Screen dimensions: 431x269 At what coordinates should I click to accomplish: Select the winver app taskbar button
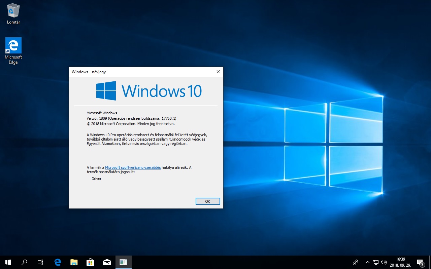click(124, 262)
